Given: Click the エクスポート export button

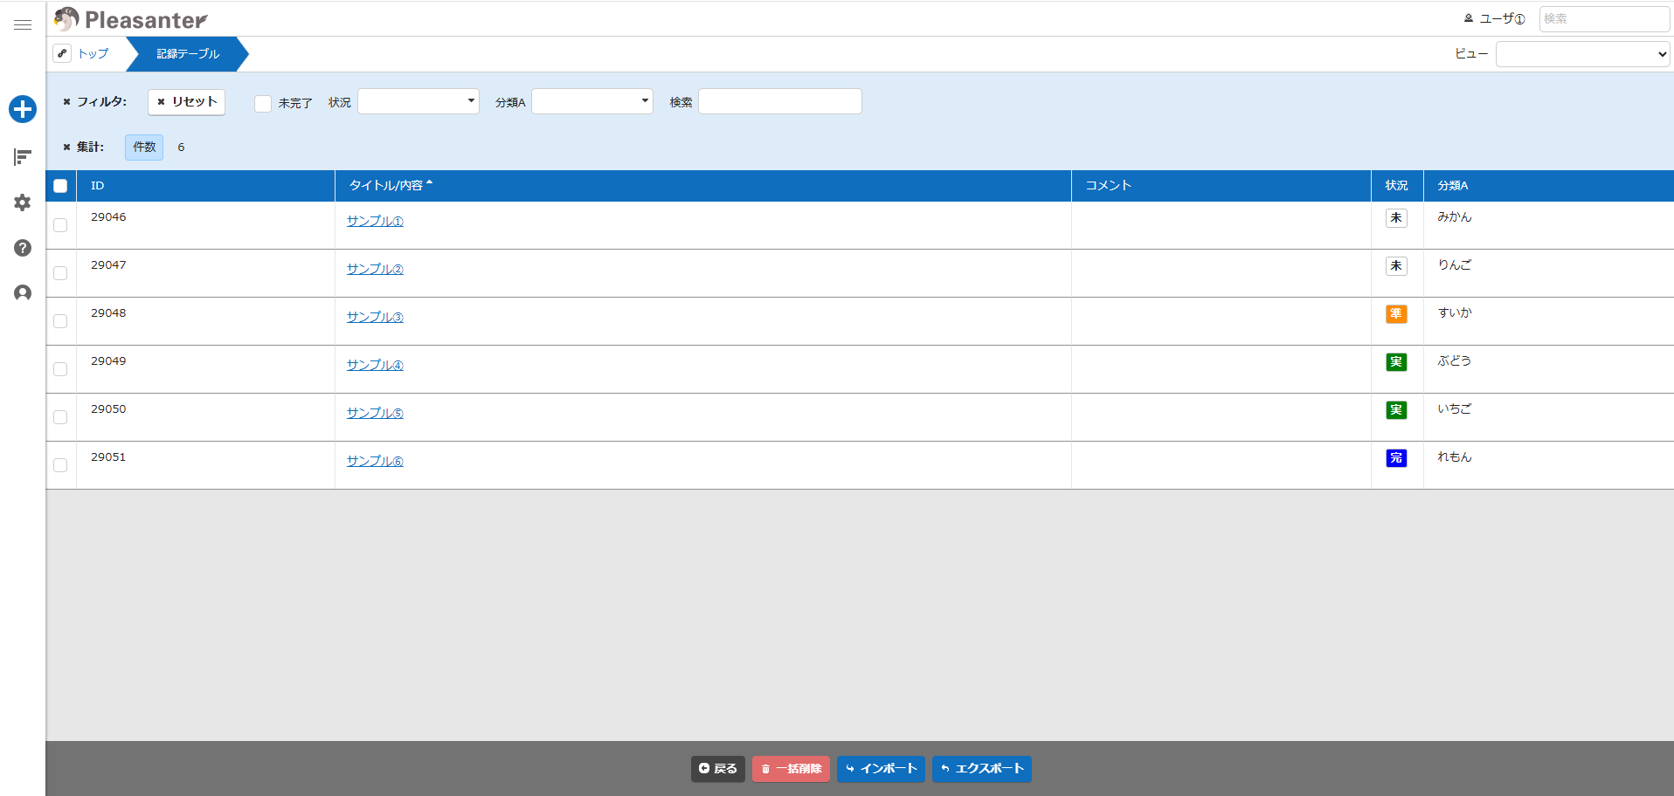Looking at the screenshot, I should 982,769.
